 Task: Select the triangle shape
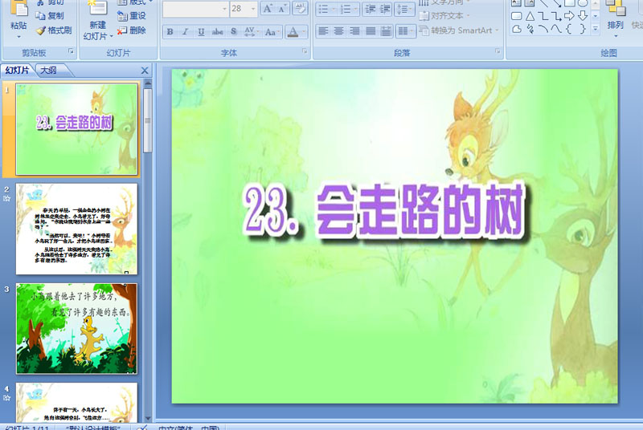click(530, 16)
